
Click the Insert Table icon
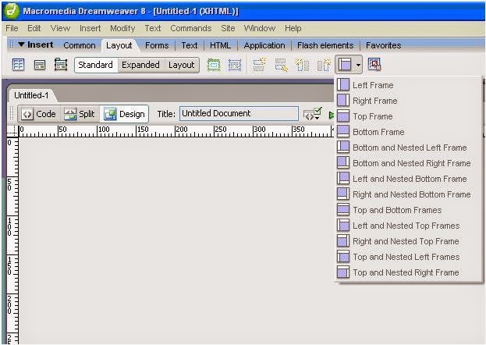click(x=18, y=65)
